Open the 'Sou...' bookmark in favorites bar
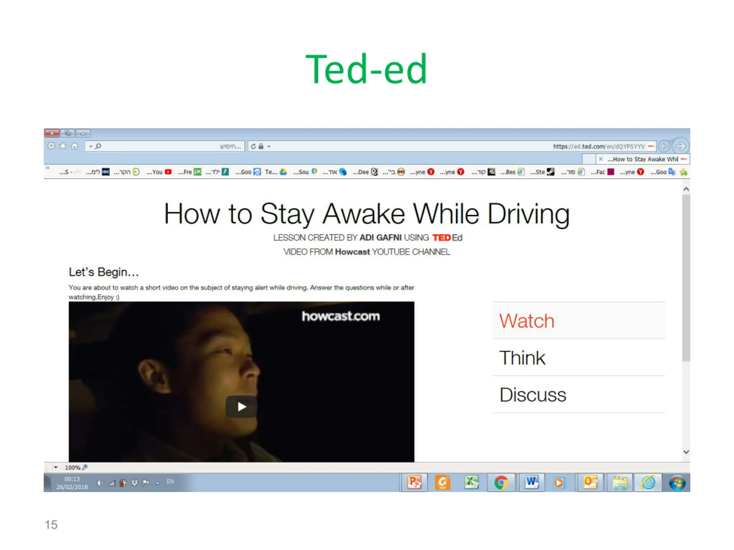Image resolution: width=734 pixels, height=550 pixels. pyautogui.click(x=305, y=172)
